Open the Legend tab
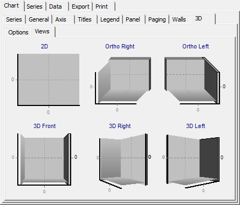Viewport: 240px width, 205px height. [x=110, y=19]
